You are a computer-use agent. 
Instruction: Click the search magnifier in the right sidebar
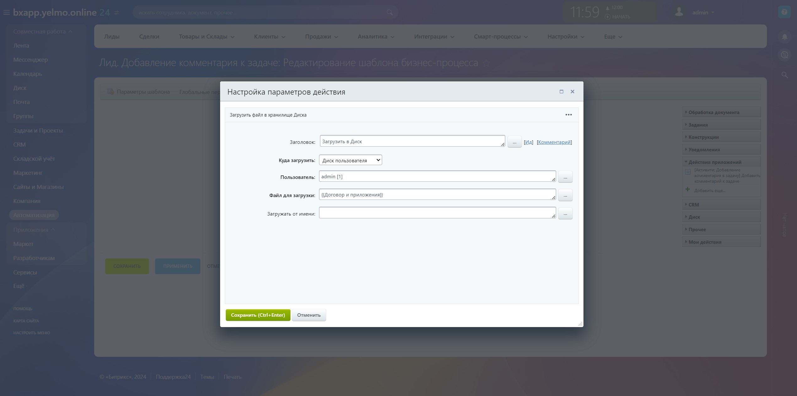click(784, 75)
